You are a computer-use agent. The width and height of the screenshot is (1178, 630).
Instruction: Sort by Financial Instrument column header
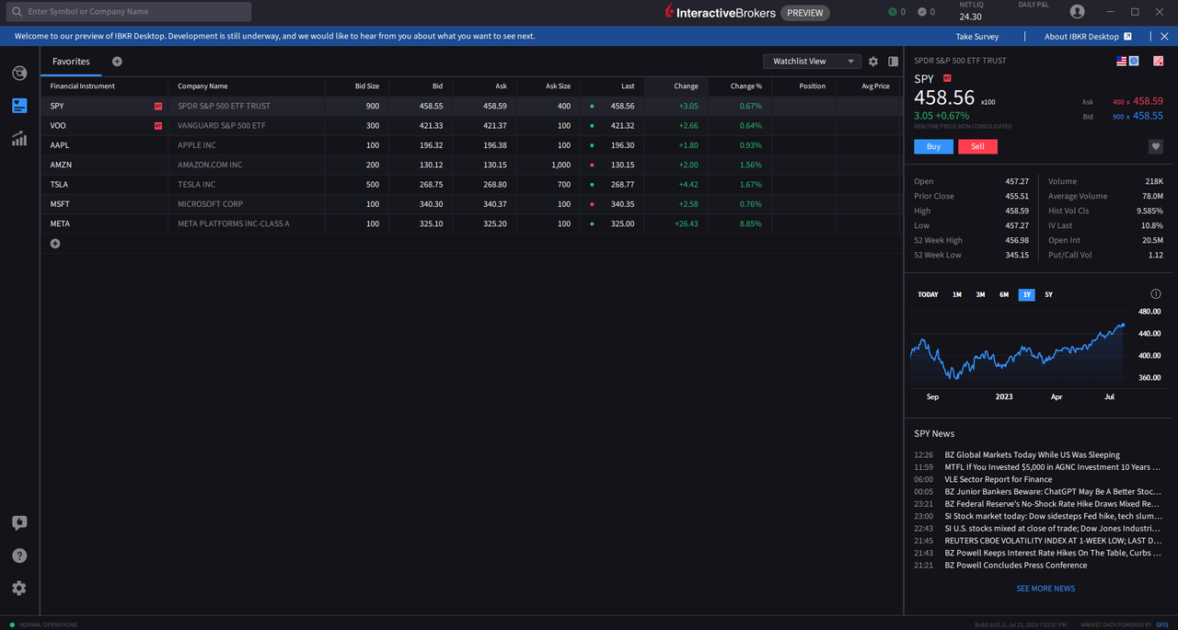click(83, 86)
